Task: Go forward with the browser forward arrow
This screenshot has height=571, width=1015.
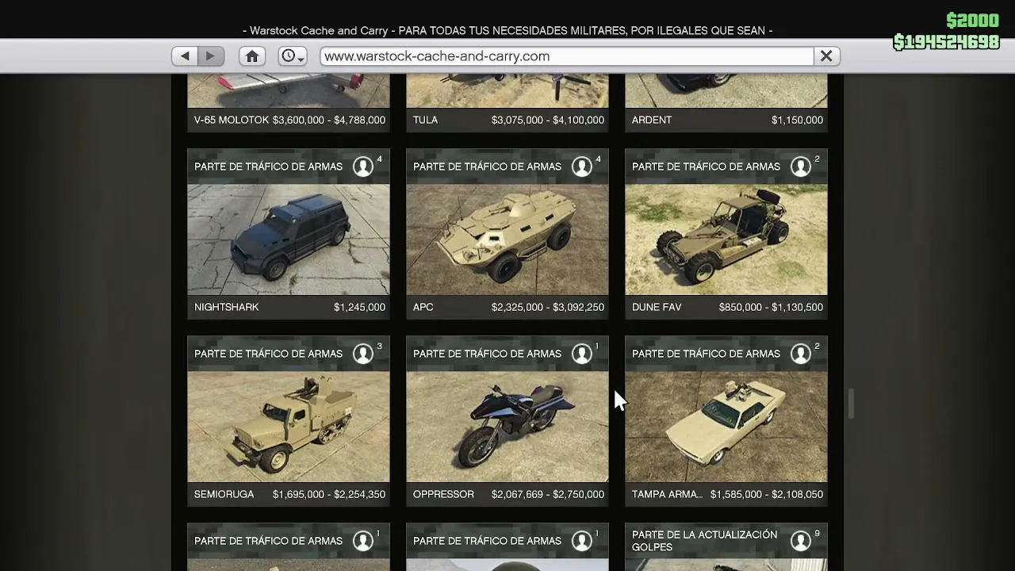Action: (210, 56)
